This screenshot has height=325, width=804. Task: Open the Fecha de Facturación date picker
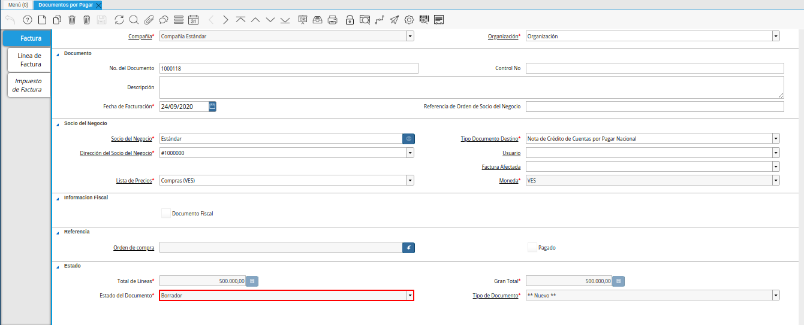pyautogui.click(x=212, y=107)
